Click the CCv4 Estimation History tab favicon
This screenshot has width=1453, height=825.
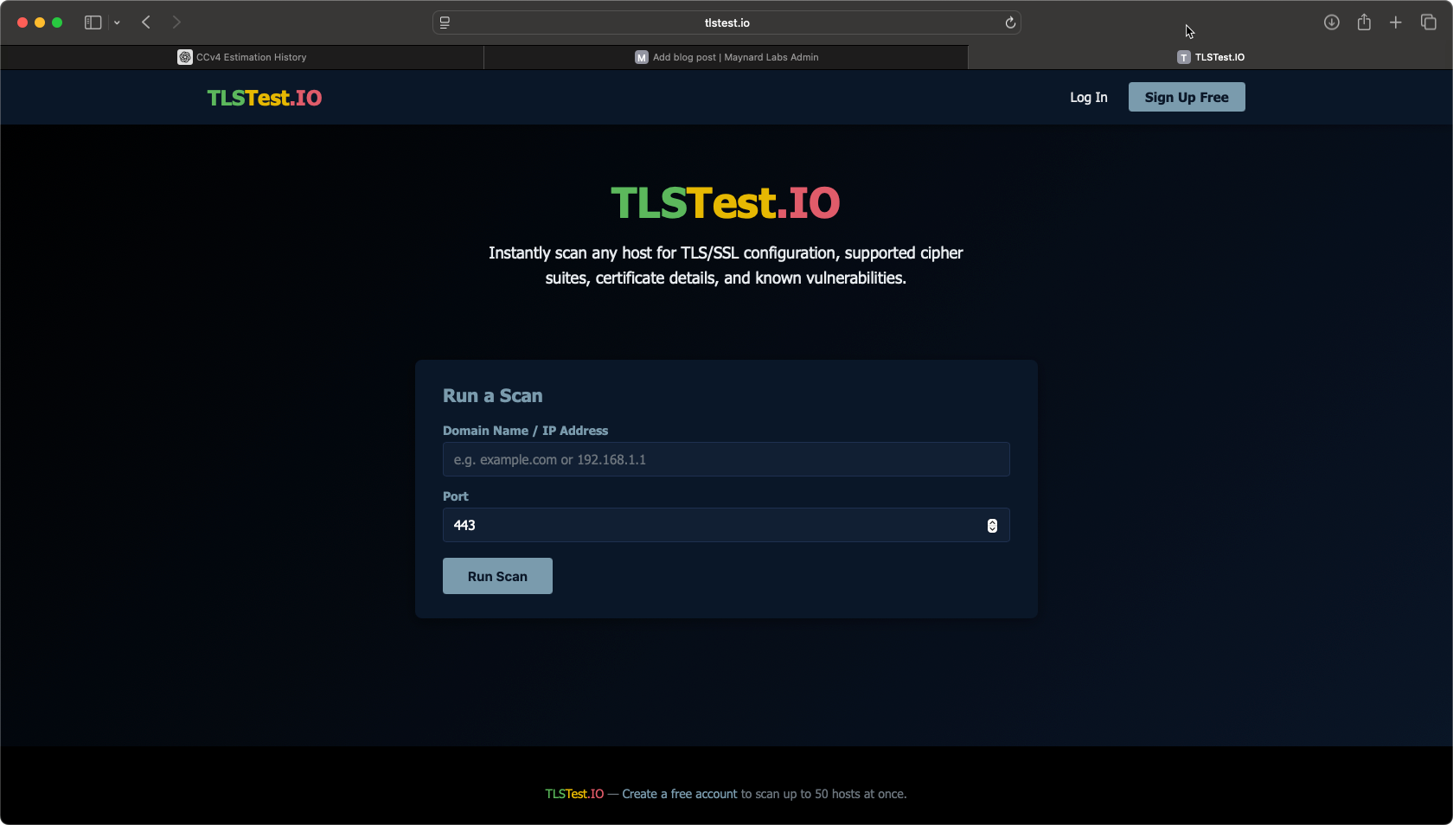point(185,57)
